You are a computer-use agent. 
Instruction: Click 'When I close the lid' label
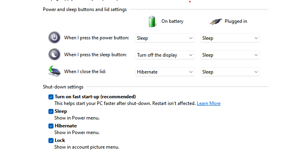click(x=85, y=72)
